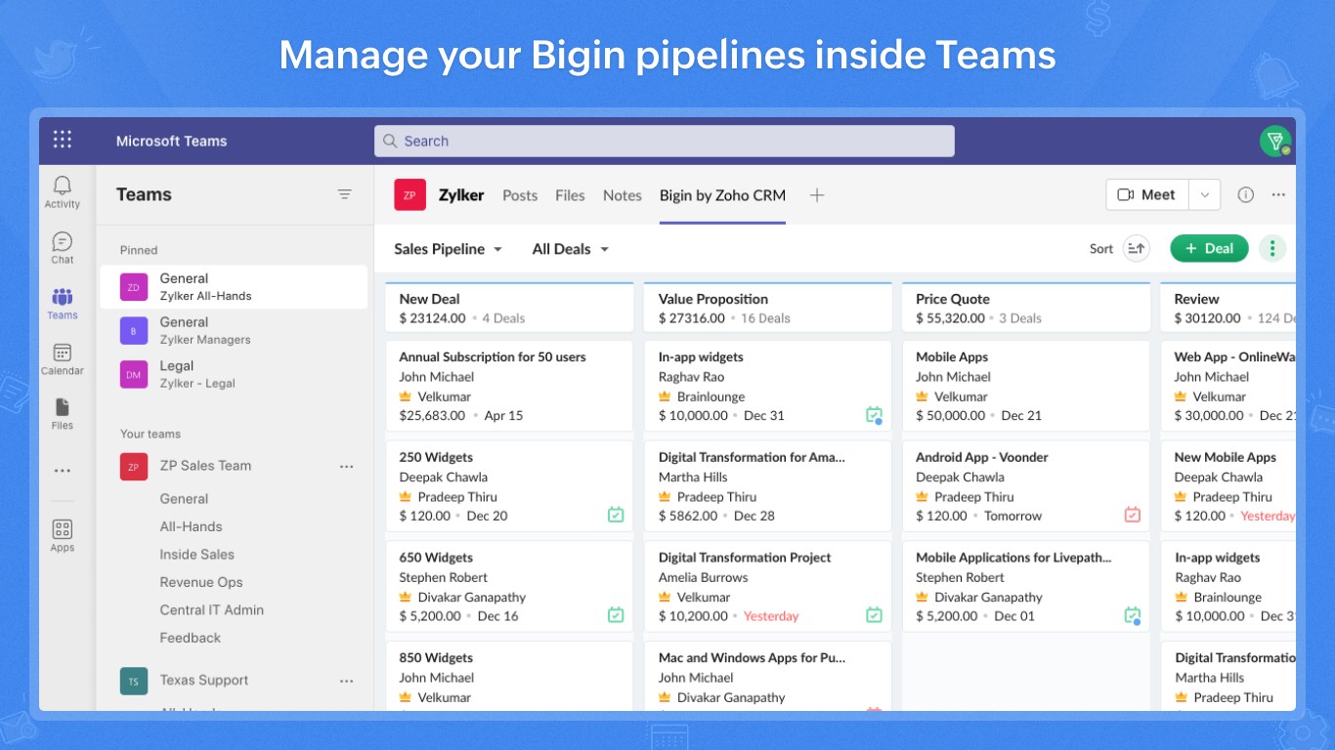The height and width of the screenshot is (750, 1335).
Task: Open pinned General Zylker Managers channel
Action: click(x=234, y=330)
